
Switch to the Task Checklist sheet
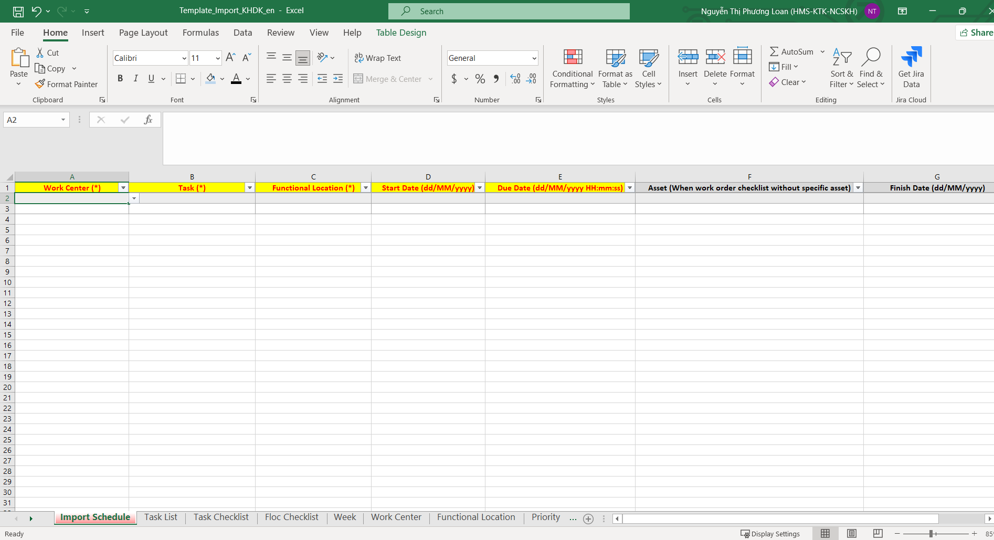[x=221, y=517]
